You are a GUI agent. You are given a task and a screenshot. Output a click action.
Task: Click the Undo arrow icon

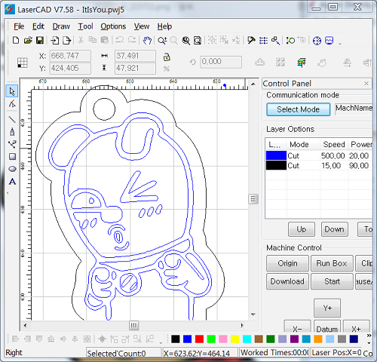(120, 40)
